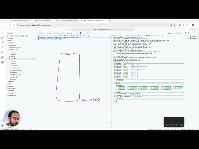Open the Chrome three-dot menu
The width and height of the screenshot is (199, 149).
click(197, 25)
